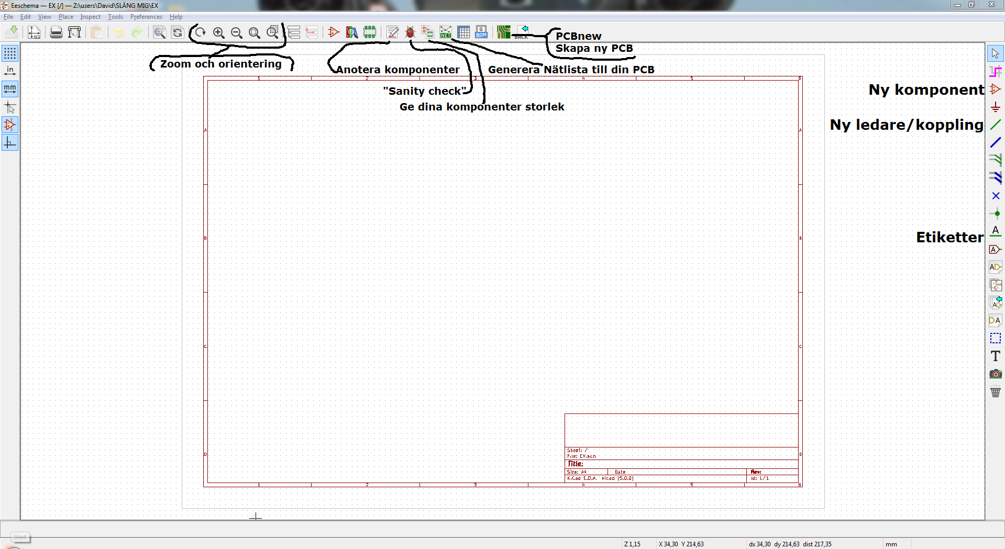Toggle grid visibility in left toolbar
The width and height of the screenshot is (1005, 549).
pos(10,53)
